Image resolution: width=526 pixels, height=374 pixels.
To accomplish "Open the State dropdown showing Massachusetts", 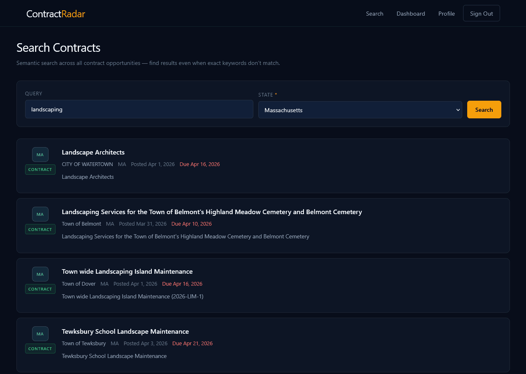I will (x=360, y=110).
